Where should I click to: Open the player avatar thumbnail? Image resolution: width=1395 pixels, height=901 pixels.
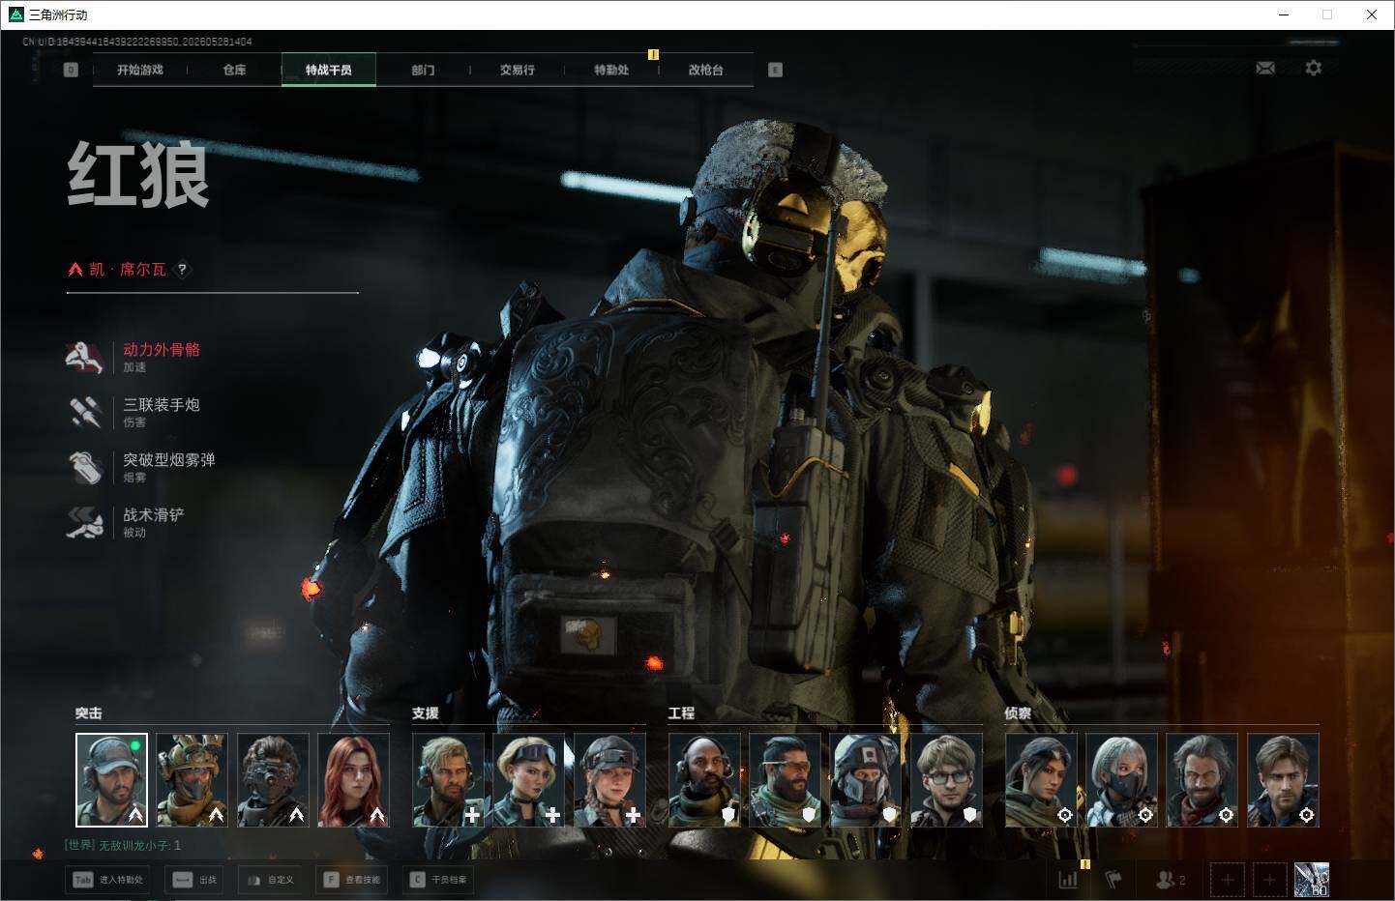point(1312,880)
